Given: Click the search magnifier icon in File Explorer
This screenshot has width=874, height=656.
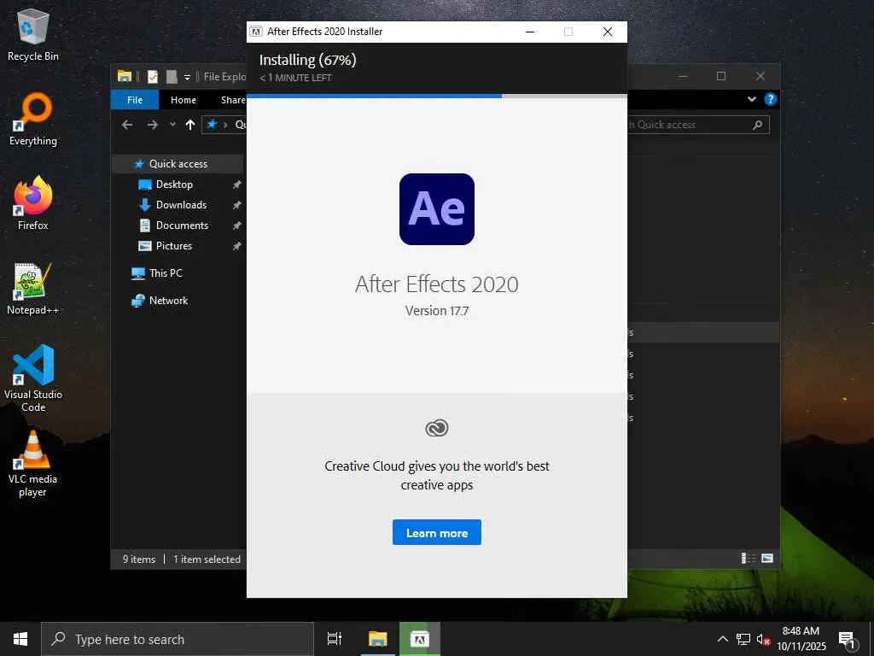Looking at the screenshot, I should pos(758,125).
